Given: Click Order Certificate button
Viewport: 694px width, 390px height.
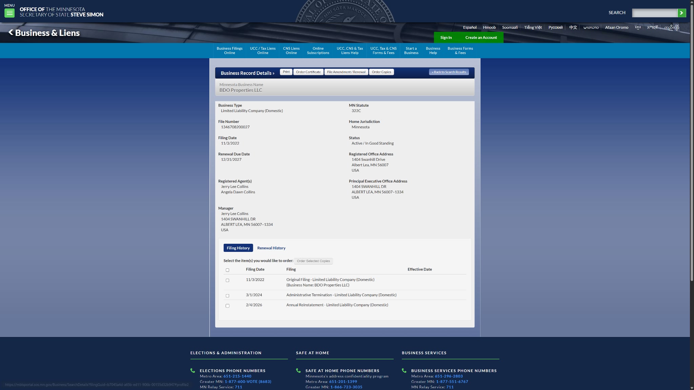Looking at the screenshot, I should pos(308,72).
